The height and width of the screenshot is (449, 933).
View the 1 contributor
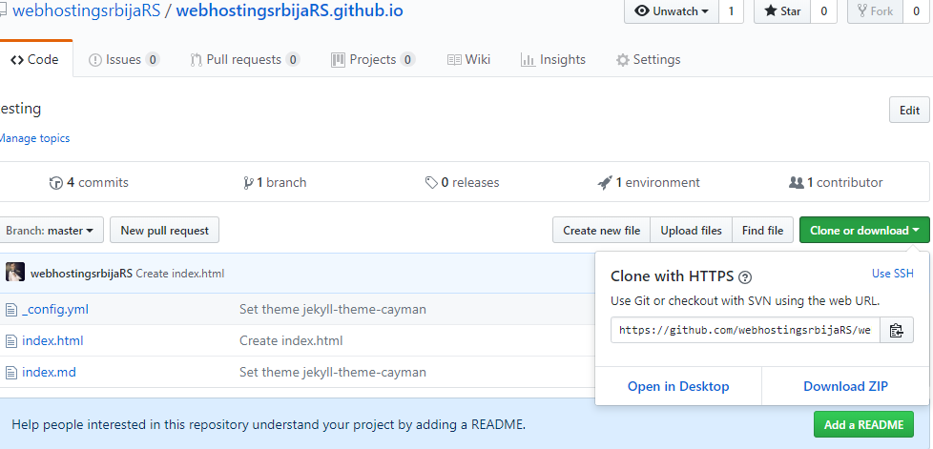tap(836, 183)
